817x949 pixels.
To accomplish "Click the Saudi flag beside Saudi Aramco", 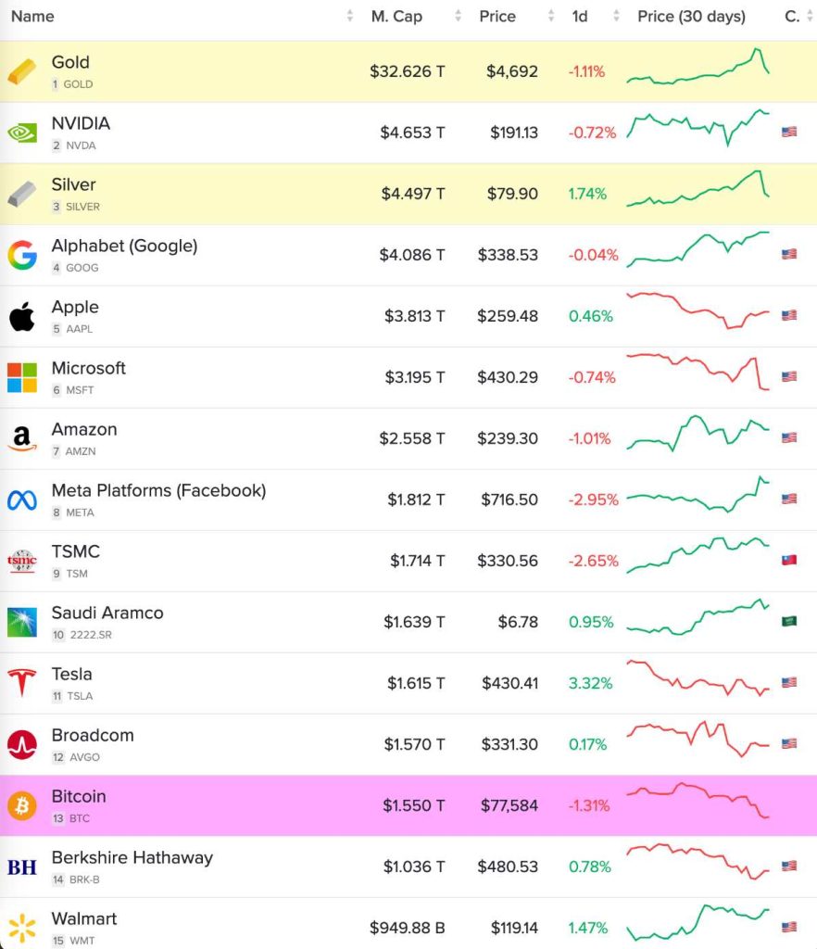I will click(789, 622).
